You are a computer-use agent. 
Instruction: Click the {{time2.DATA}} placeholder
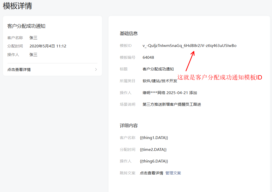(x=153, y=150)
